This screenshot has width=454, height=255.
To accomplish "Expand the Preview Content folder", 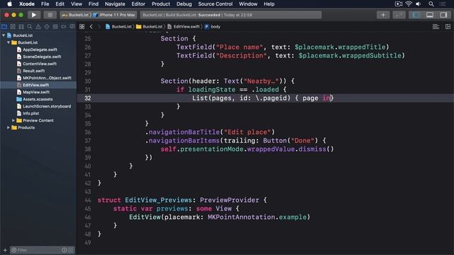I will click(13, 120).
